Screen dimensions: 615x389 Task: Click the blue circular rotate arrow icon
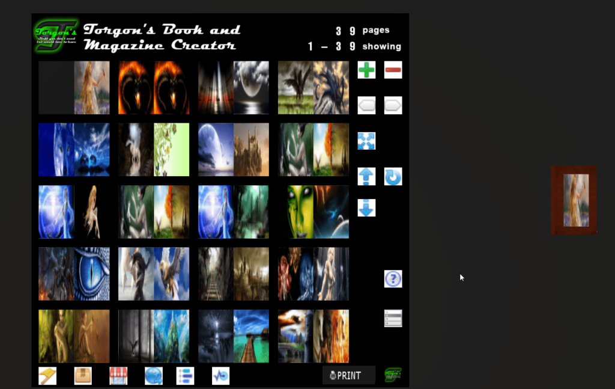[x=393, y=176]
